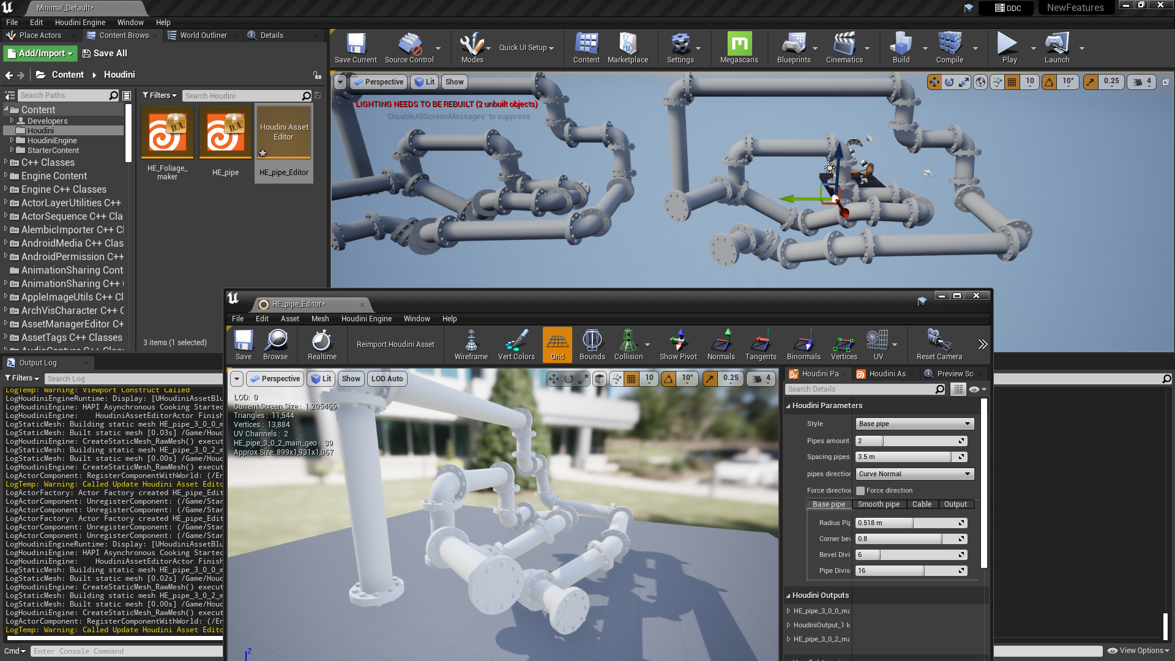This screenshot has height=661, width=1175.
Task: Open pipes direction Curve Normal dropdown
Action: (x=914, y=474)
